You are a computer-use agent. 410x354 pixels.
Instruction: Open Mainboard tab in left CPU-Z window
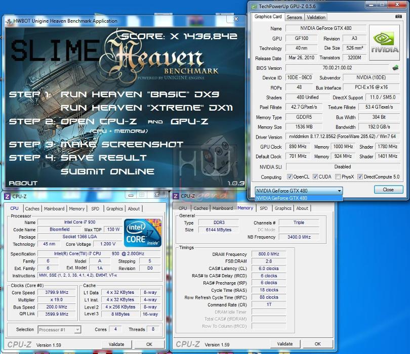54,208
